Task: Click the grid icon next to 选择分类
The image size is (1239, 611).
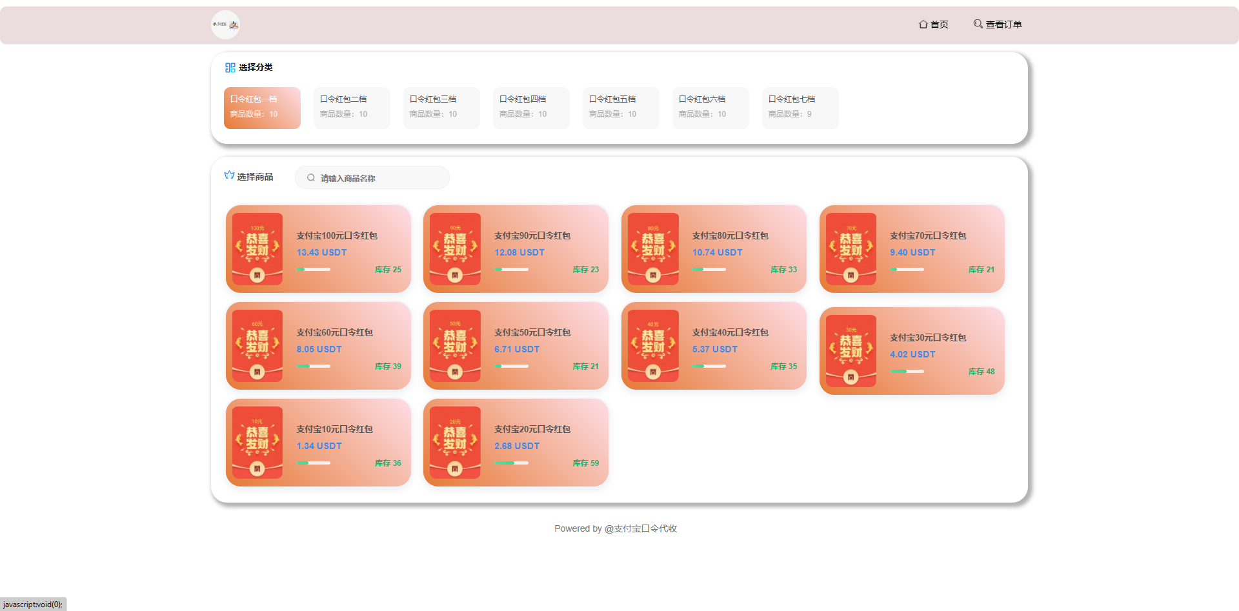Action: tap(230, 68)
